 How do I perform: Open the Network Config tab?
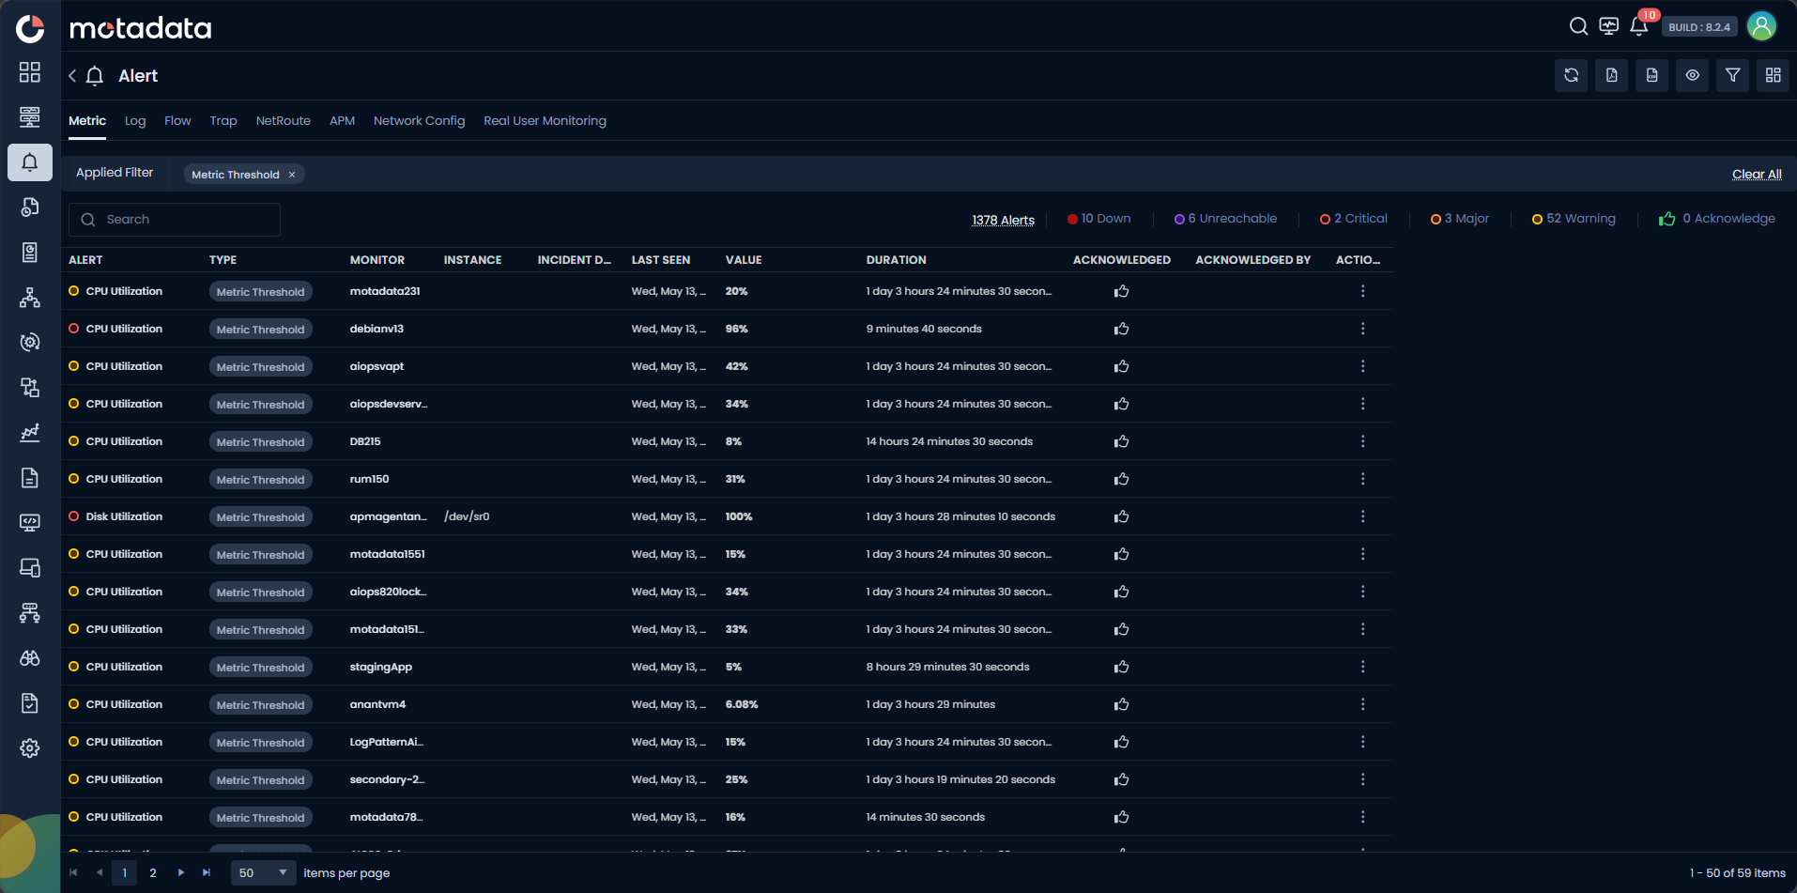tap(419, 121)
